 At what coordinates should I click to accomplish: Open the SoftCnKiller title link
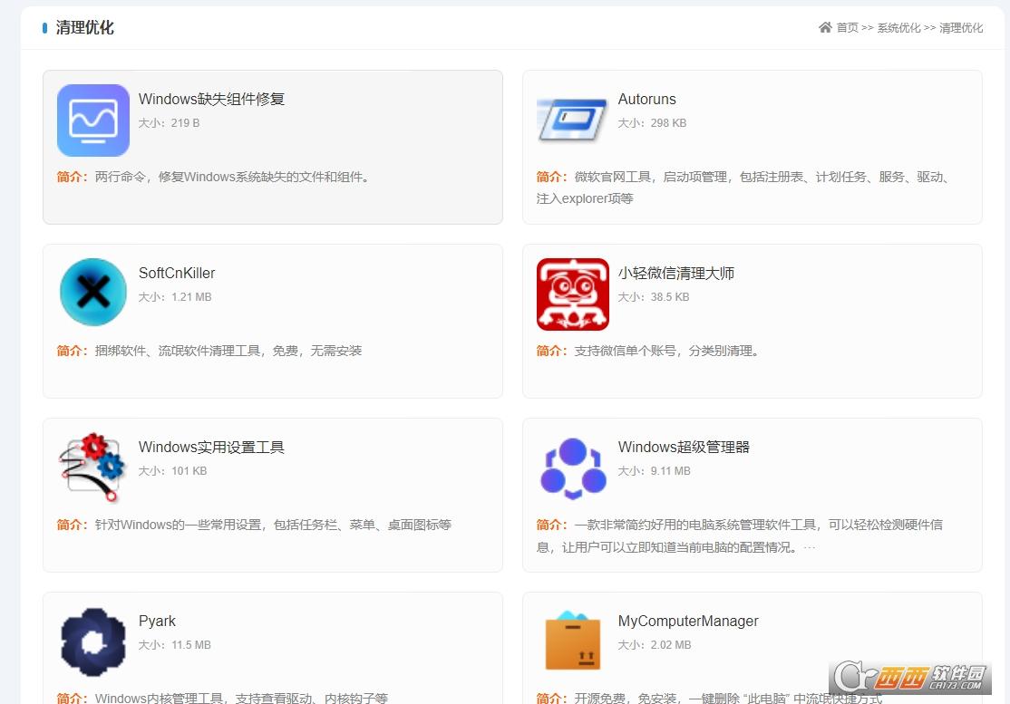(177, 273)
